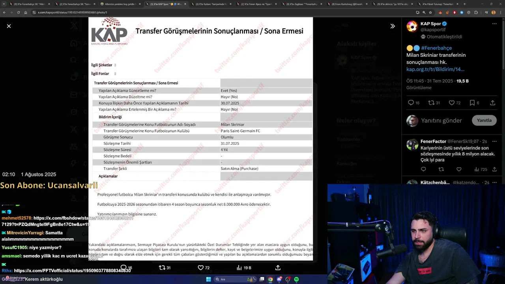Click the Chrome profile avatar
The height and width of the screenshot is (284, 505).
click(x=493, y=12)
